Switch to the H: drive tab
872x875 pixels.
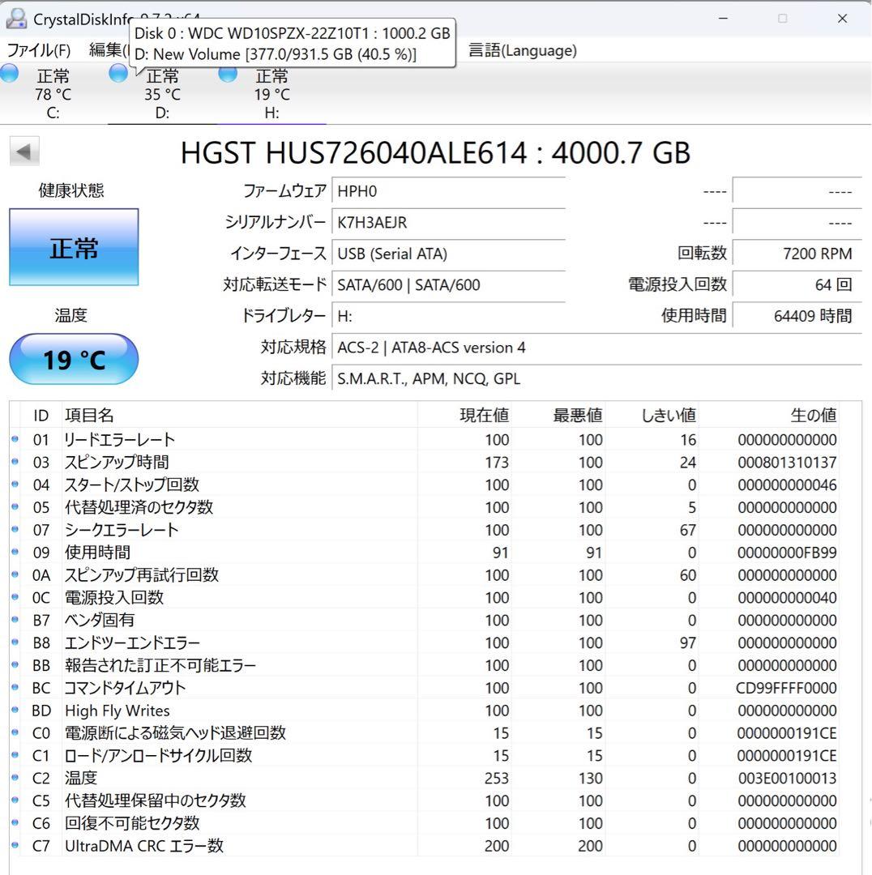coord(271,94)
